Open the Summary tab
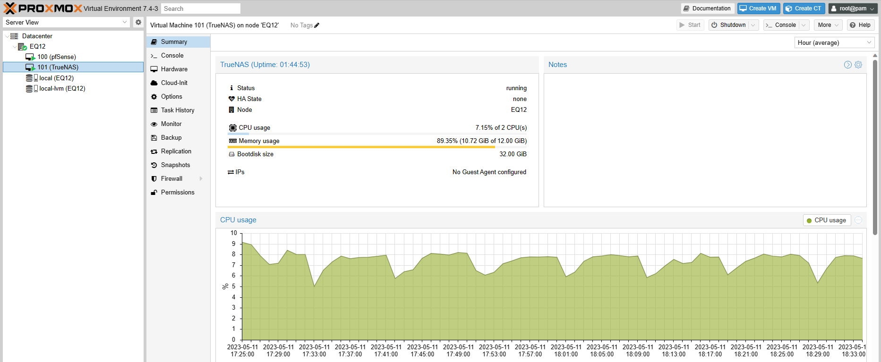This screenshot has height=362, width=881. [178, 42]
